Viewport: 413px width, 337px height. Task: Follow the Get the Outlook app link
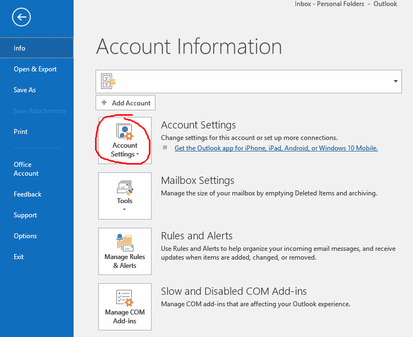tap(276, 148)
